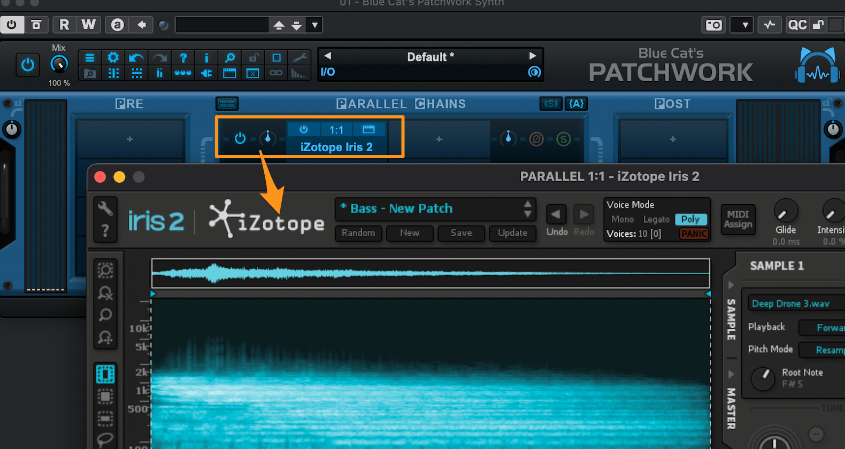Select the Iris magnifier zoom tool
The width and height of the screenshot is (845, 449).
pyautogui.click(x=105, y=315)
